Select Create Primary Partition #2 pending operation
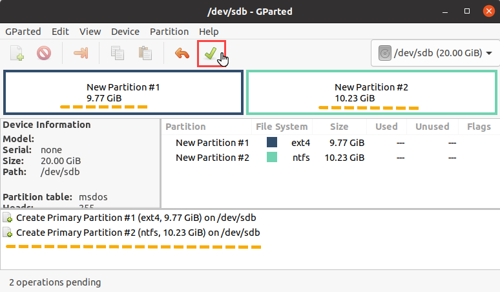500x292 pixels. point(138,233)
